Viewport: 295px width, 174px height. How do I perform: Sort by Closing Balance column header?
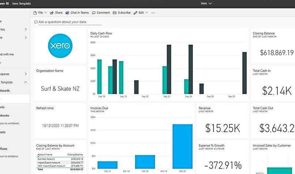pyautogui.click(x=75, y=155)
